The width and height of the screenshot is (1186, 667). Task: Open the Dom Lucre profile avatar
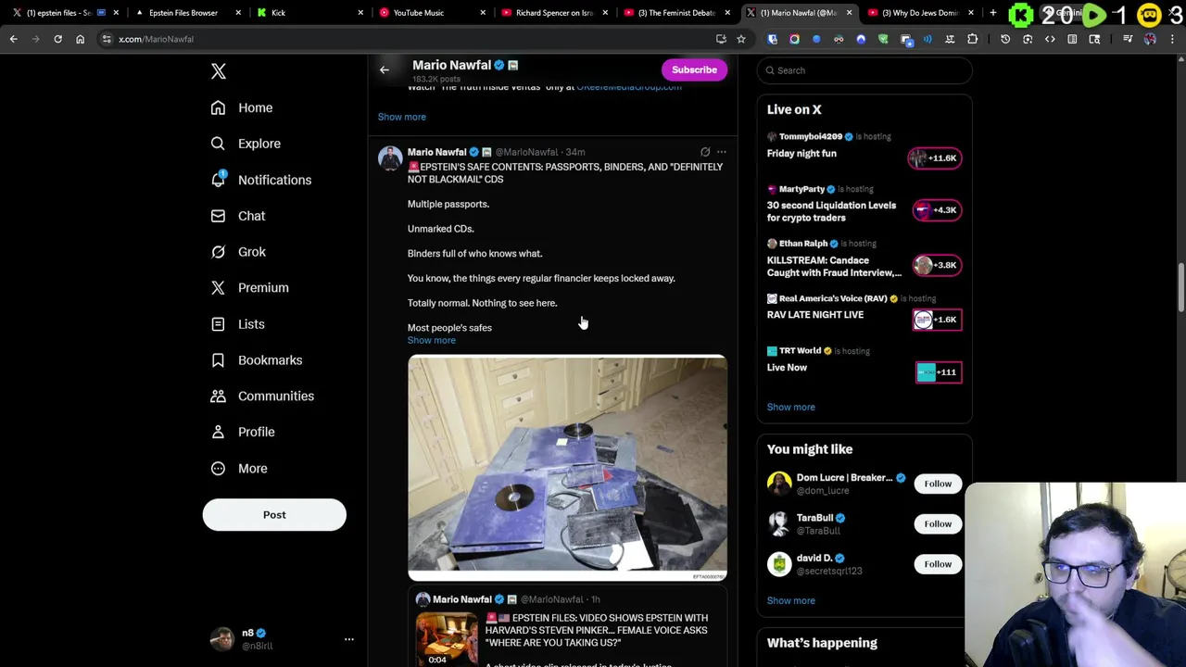pos(779,484)
